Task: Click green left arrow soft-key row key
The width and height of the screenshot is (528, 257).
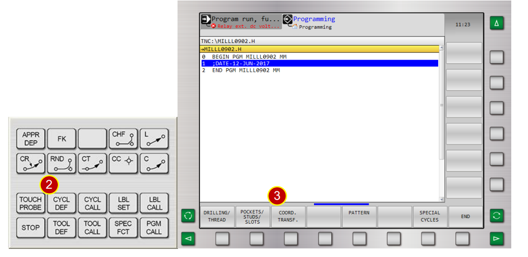Action: (x=188, y=238)
